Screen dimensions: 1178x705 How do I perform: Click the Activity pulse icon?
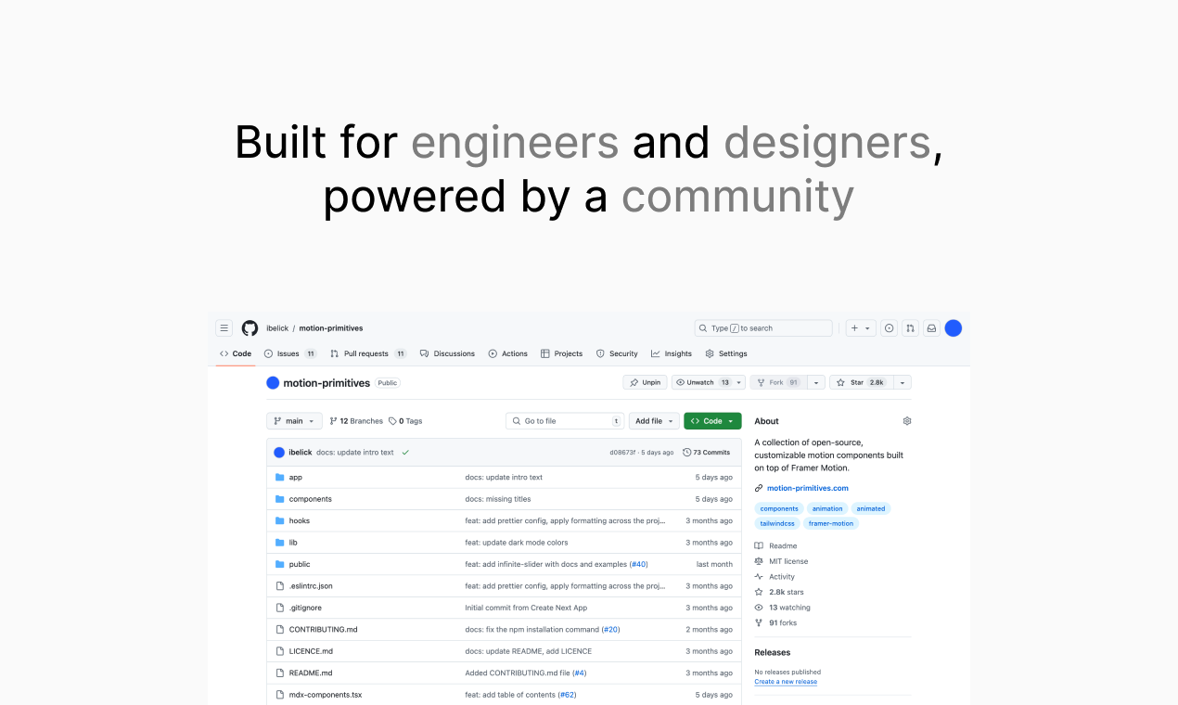(759, 577)
